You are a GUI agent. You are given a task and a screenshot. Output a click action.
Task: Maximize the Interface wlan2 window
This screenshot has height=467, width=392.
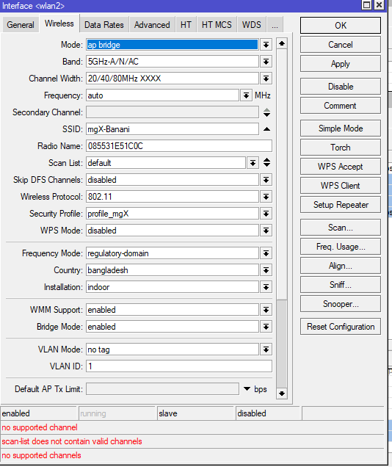(367, 5)
